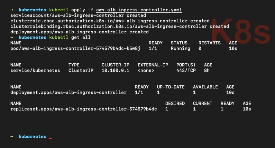Select the pod name ending in k5w8j
The height and width of the screenshot is (148, 275).
click(x=75, y=49)
